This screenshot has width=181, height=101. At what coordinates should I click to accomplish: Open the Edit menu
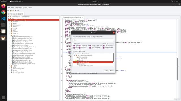(12, 8)
